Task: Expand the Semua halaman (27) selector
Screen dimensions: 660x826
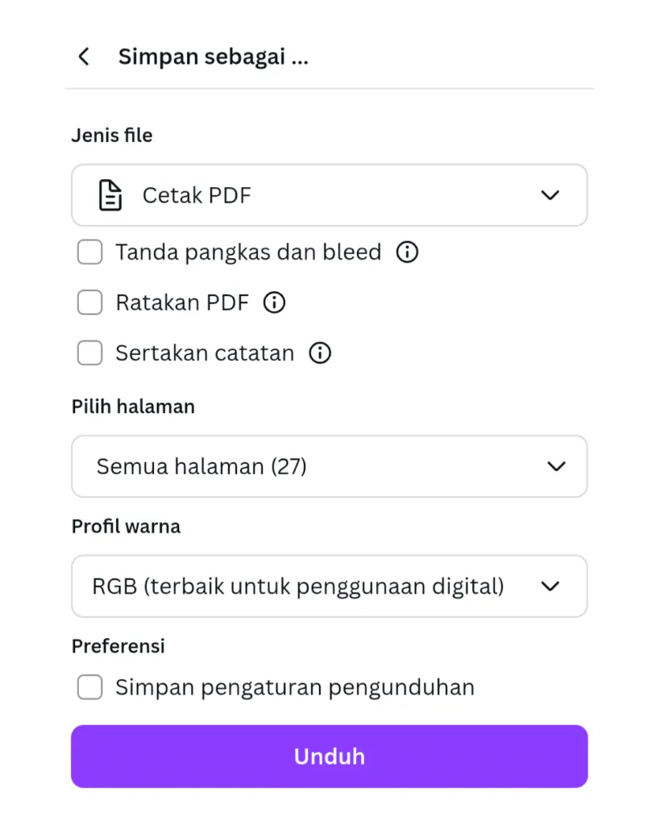Action: (329, 466)
